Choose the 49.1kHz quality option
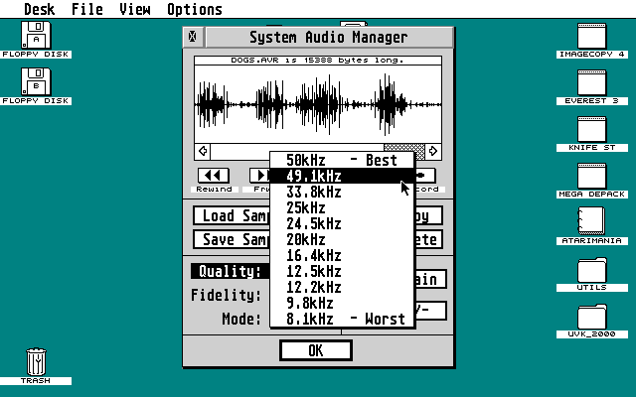Screen dimensions: 636x397 342,176
